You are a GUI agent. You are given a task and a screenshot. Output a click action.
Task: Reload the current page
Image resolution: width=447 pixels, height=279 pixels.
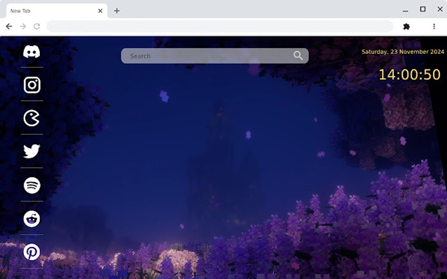click(36, 26)
